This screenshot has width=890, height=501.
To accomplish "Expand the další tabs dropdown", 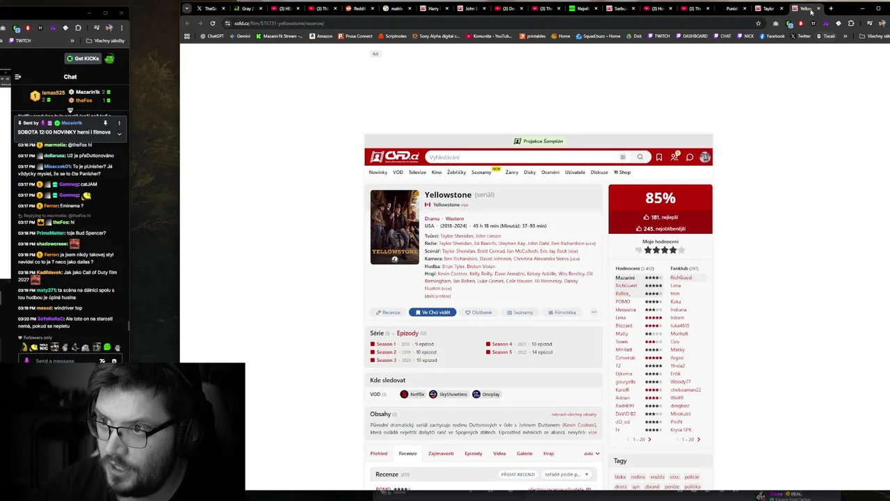I will point(592,454).
